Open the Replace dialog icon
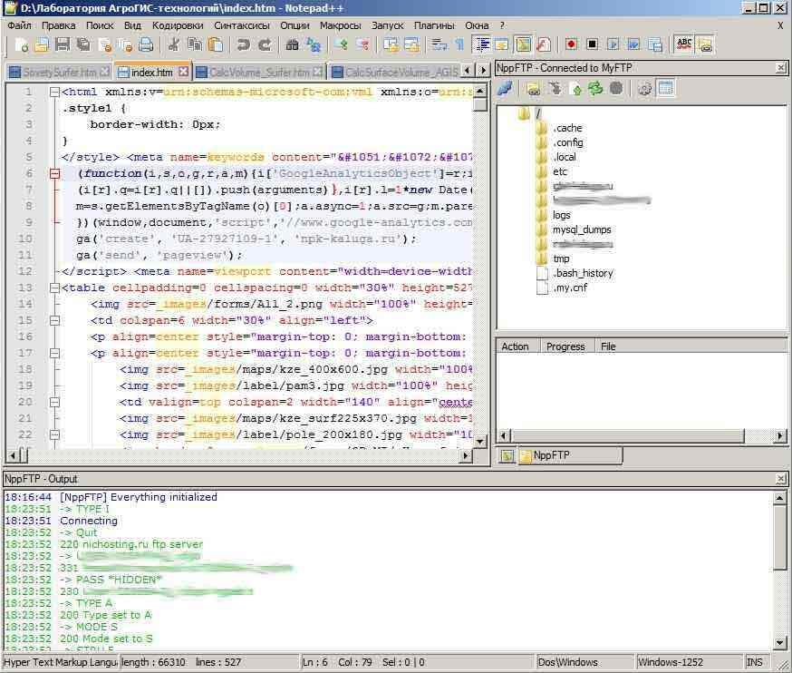792x673 pixels. point(314,45)
